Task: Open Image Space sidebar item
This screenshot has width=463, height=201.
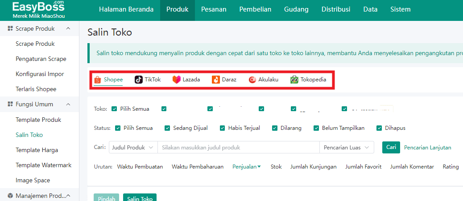Action: 33,181
